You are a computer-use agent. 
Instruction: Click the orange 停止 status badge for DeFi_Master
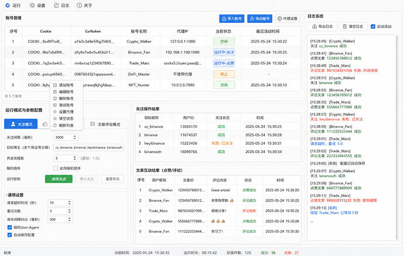pyautogui.click(x=224, y=74)
